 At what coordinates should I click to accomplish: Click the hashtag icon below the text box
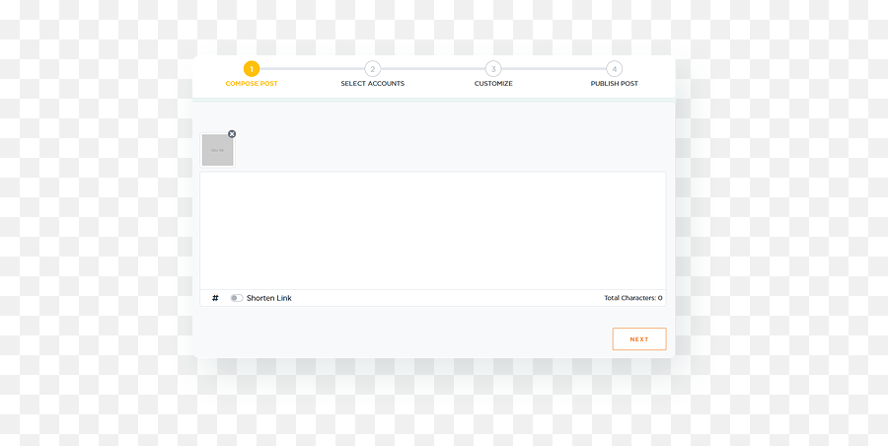(x=215, y=298)
